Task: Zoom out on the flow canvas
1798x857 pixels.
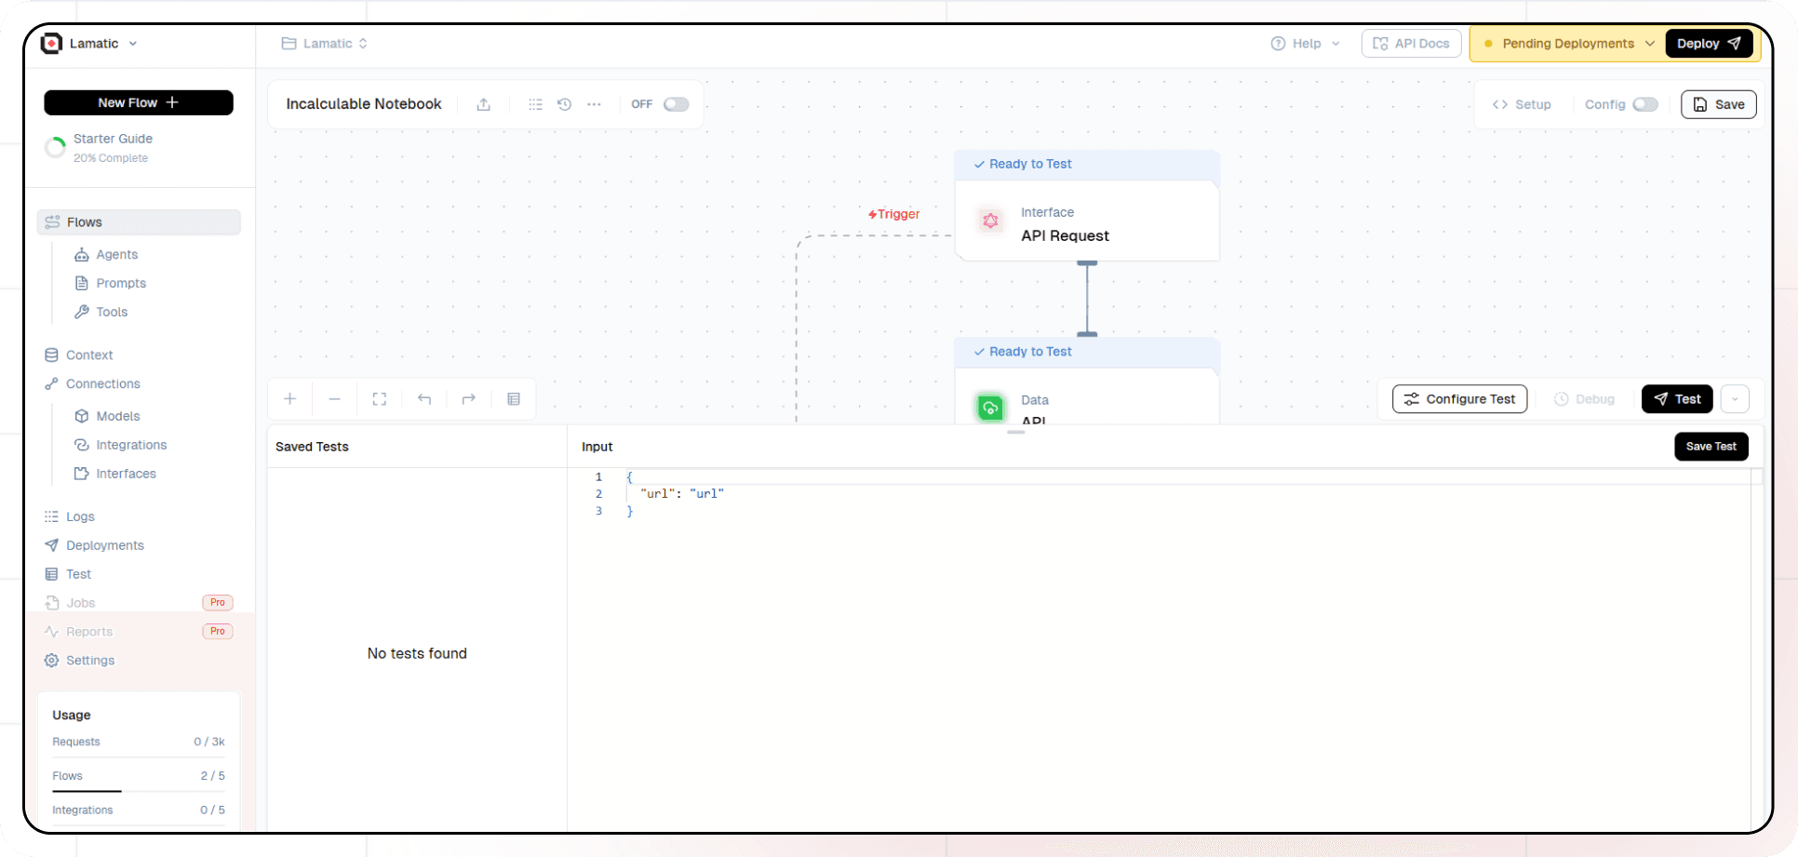Action: point(334,398)
